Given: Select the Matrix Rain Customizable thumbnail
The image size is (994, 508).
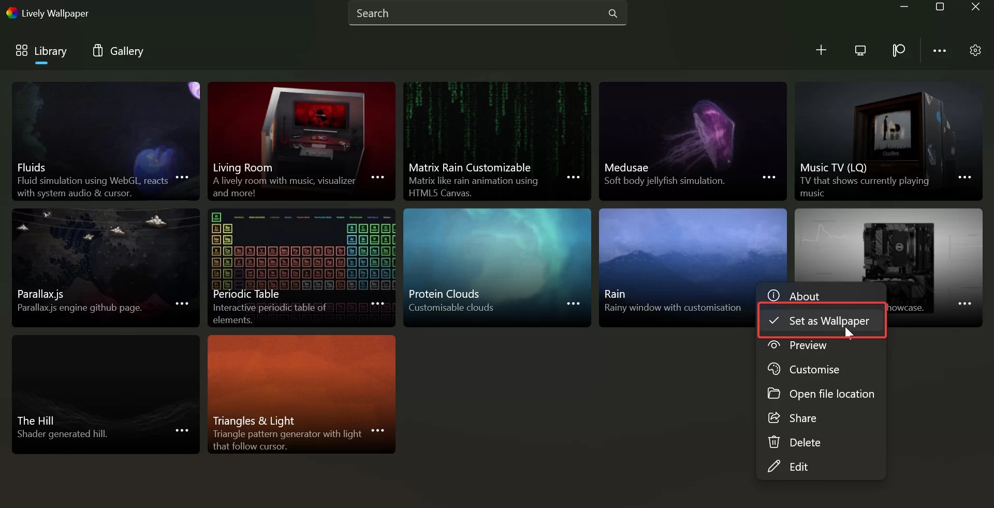Looking at the screenshot, I should point(497,141).
